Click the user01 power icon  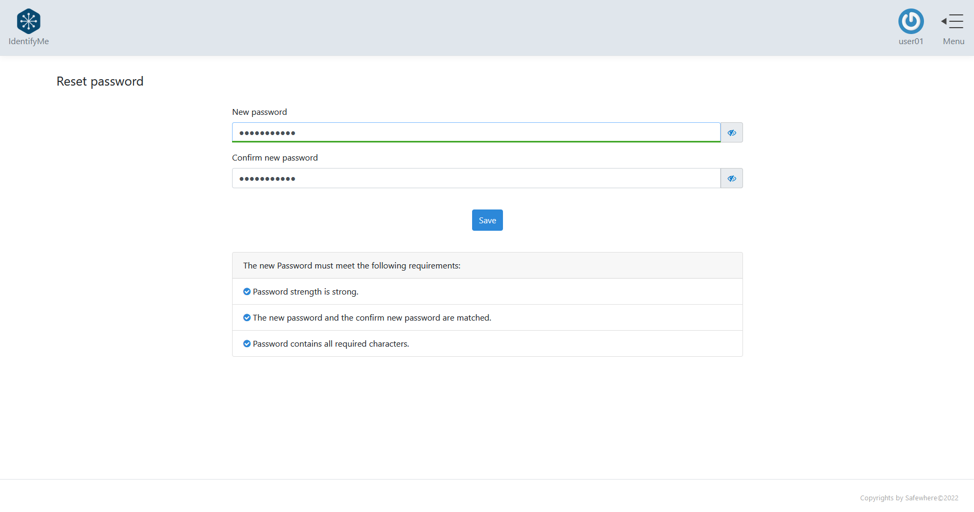tap(911, 21)
